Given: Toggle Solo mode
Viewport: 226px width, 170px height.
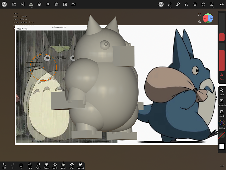Looking at the screenshot, I should click(38, 166).
